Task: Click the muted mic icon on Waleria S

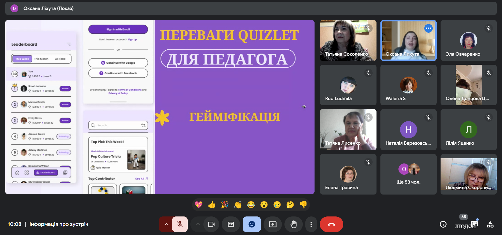Action: (429, 73)
